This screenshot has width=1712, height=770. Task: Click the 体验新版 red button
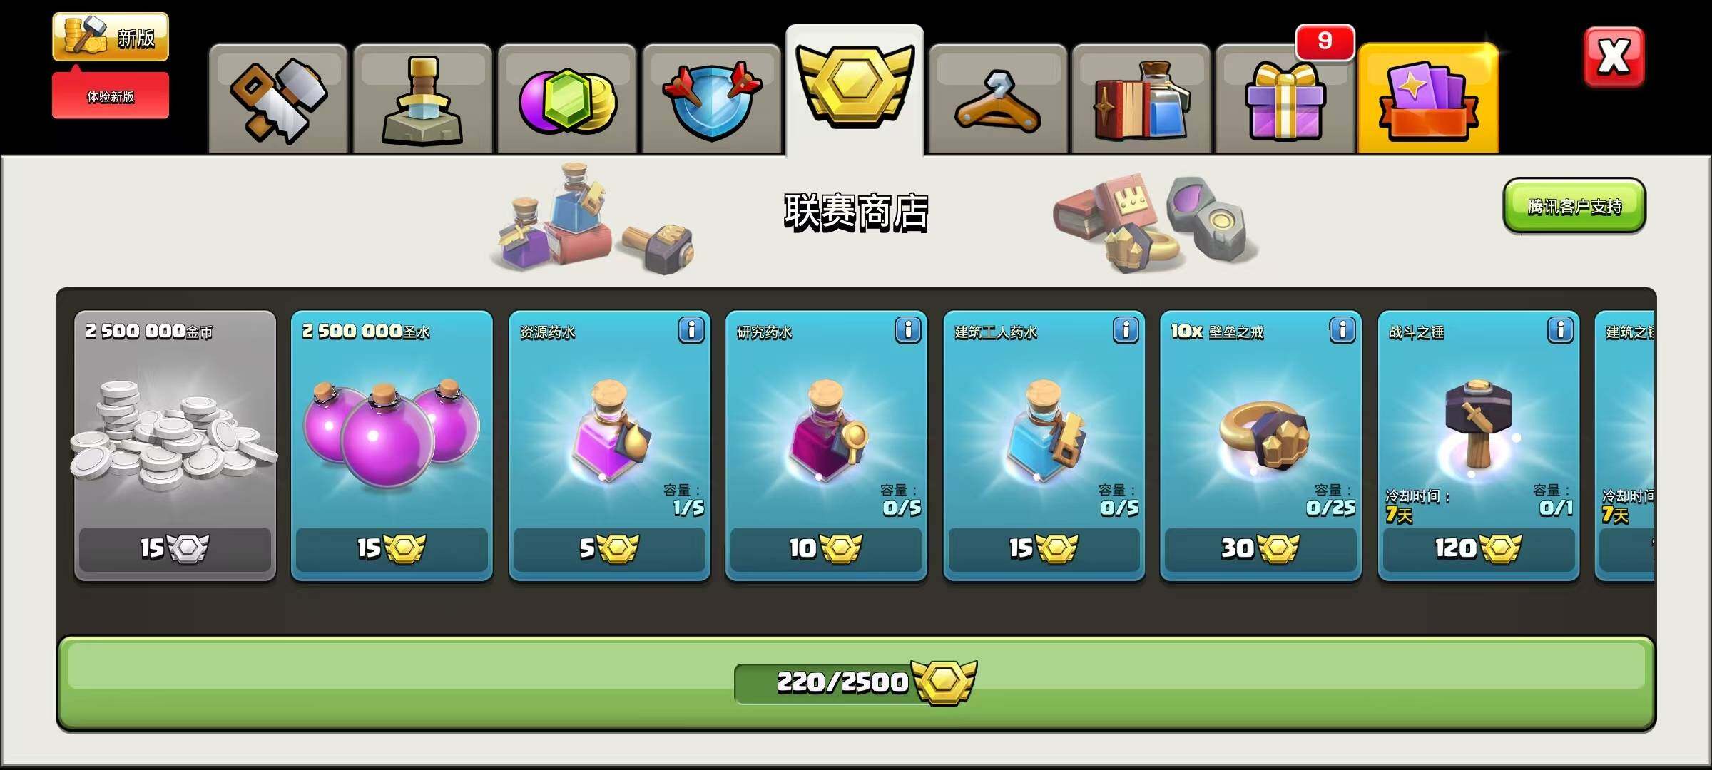(x=111, y=96)
